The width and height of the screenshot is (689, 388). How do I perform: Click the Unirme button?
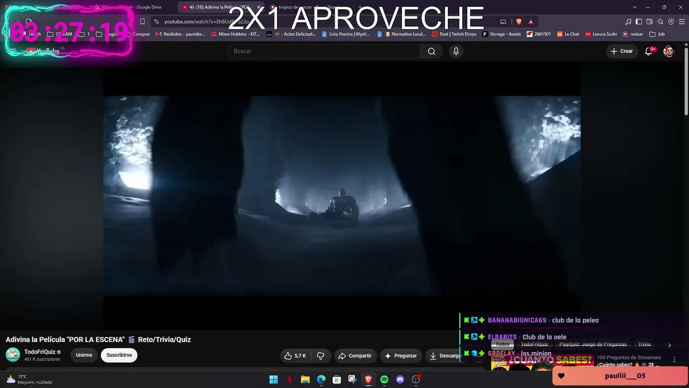click(84, 355)
